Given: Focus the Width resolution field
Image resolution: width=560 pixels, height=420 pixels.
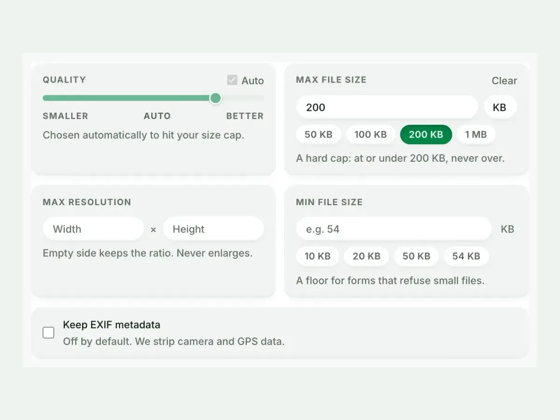Looking at the screenshot, I should [x=93, y=229].
